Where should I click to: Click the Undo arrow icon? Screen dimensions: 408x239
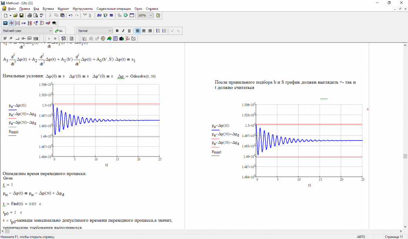click(71, 15)
